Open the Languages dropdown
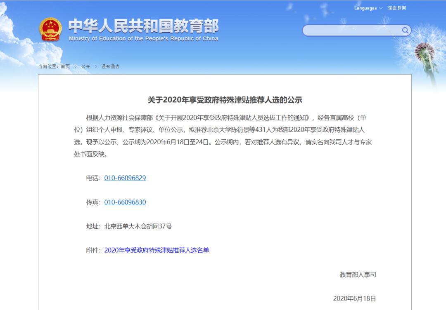Image resolution: width=446 pixels, height=310 pixels. click(x=368, y=8)
